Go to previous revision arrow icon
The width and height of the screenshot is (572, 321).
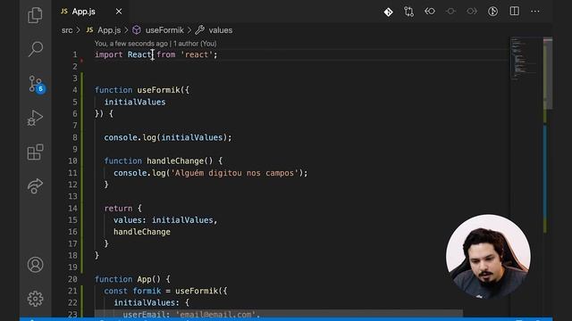coord(430,12)
